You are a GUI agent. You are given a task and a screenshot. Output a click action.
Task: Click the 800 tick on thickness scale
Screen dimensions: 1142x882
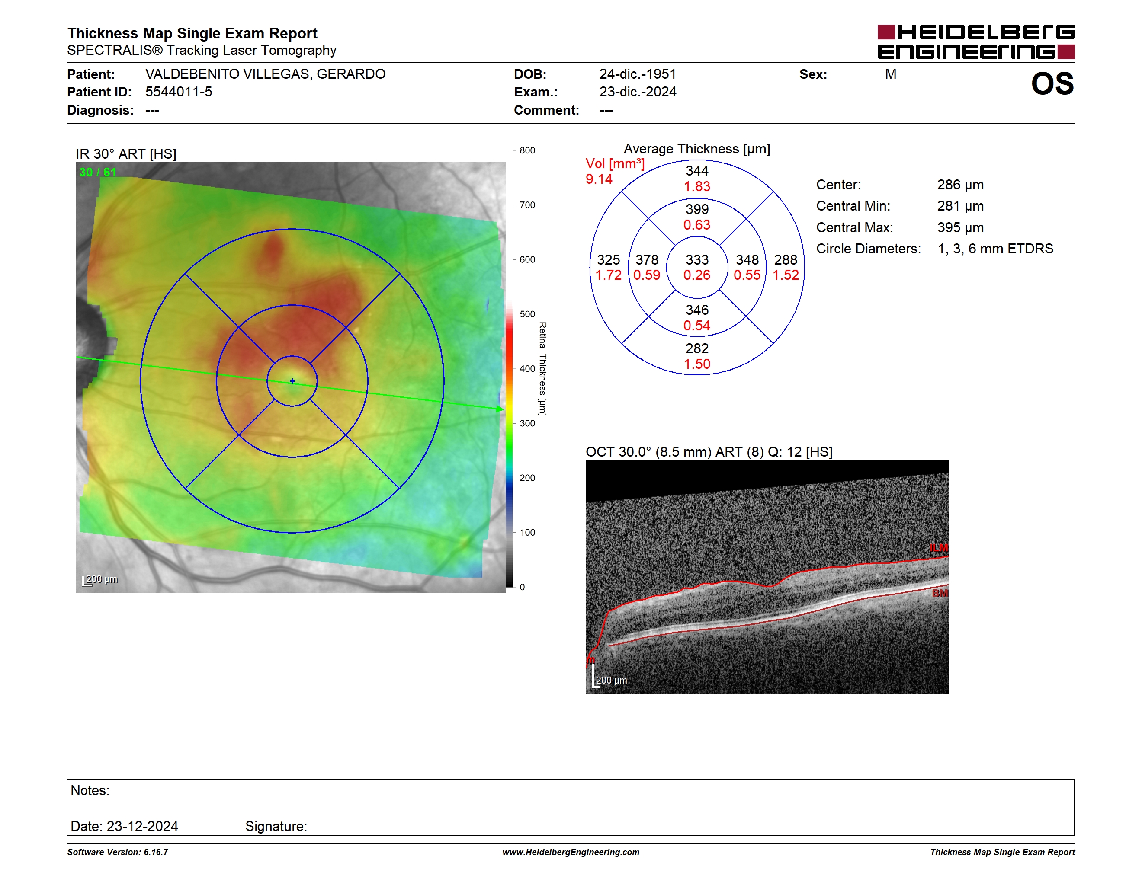click(x=527, y=150)
